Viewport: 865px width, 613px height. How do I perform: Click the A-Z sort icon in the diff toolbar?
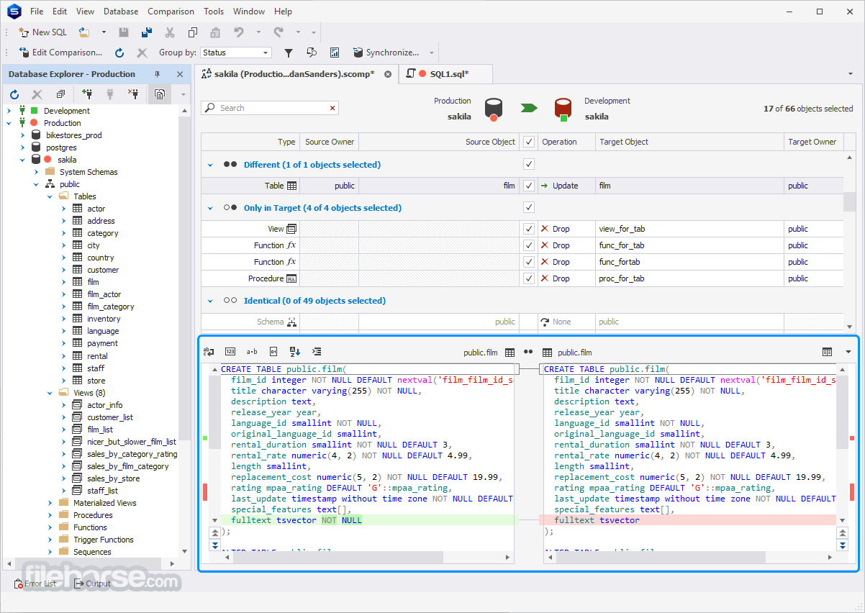click(x=295, y=352)
